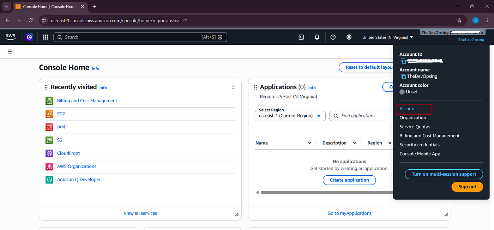Copy the Account ID with copy icon

click(403, 61)
